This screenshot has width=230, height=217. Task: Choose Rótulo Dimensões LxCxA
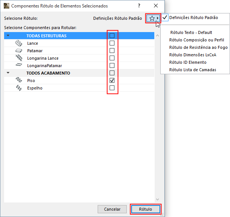click(x=193, y=55)
